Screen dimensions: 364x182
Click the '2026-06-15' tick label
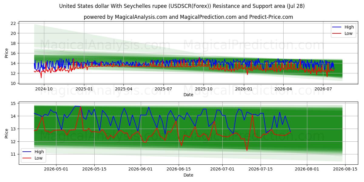179,169
